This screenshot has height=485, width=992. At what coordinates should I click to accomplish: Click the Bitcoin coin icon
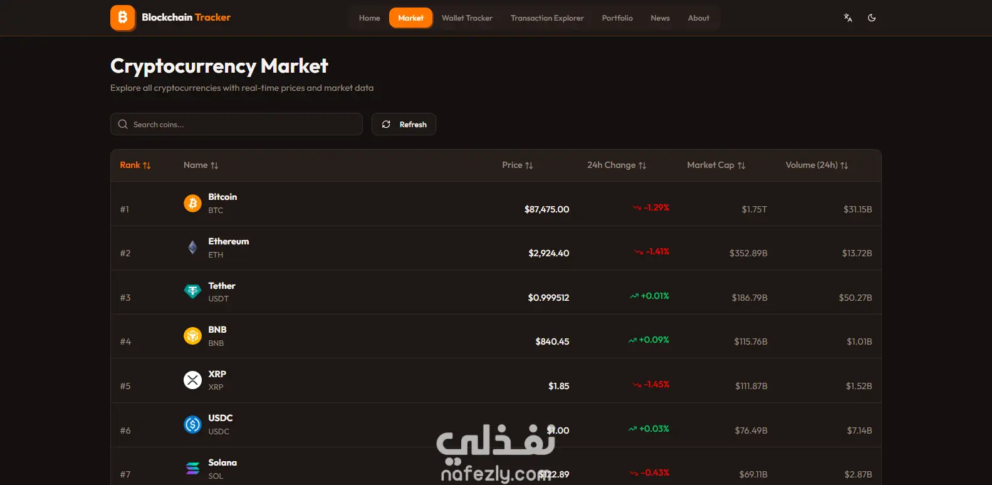192,203
